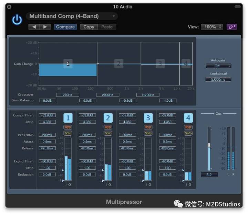Click the 270Hz crossover field
The image size is (248, 215).
[68, 95]
